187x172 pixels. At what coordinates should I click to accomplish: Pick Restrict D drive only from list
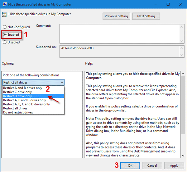(x=17, y=96)
